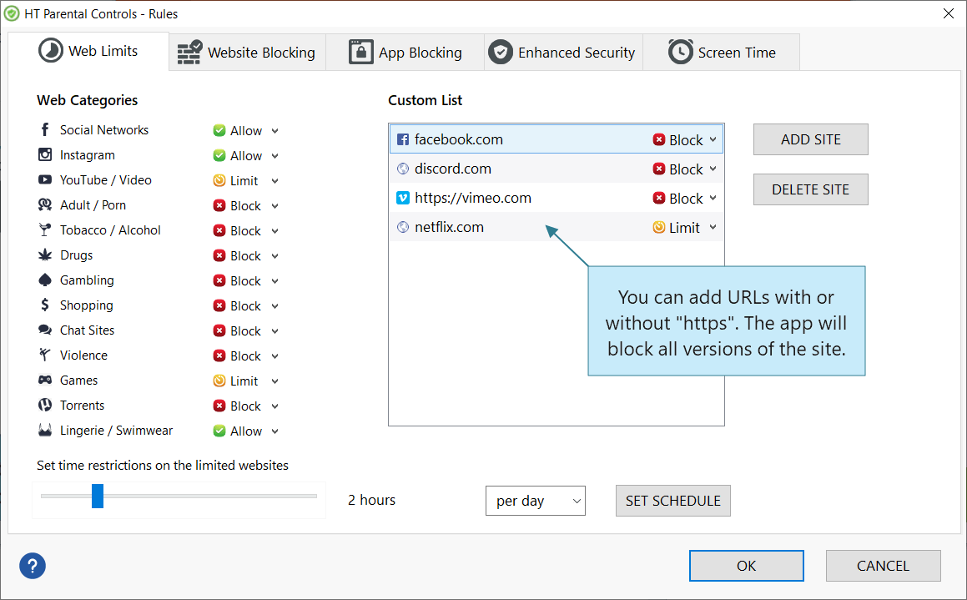Open the Drugs Block dropdown
Screen dimensions: 967x600
[275, 256]
